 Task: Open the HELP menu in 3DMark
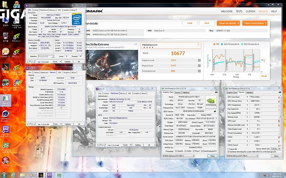tap(274, 11)
